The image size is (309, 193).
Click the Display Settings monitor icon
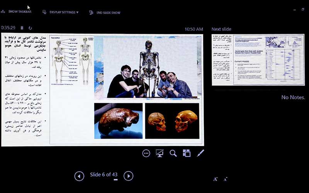coord(44,12)
